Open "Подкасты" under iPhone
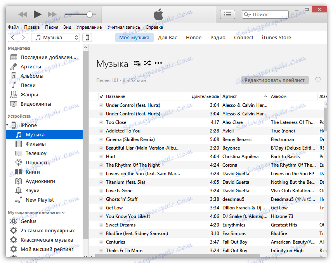 coord(44,163)
